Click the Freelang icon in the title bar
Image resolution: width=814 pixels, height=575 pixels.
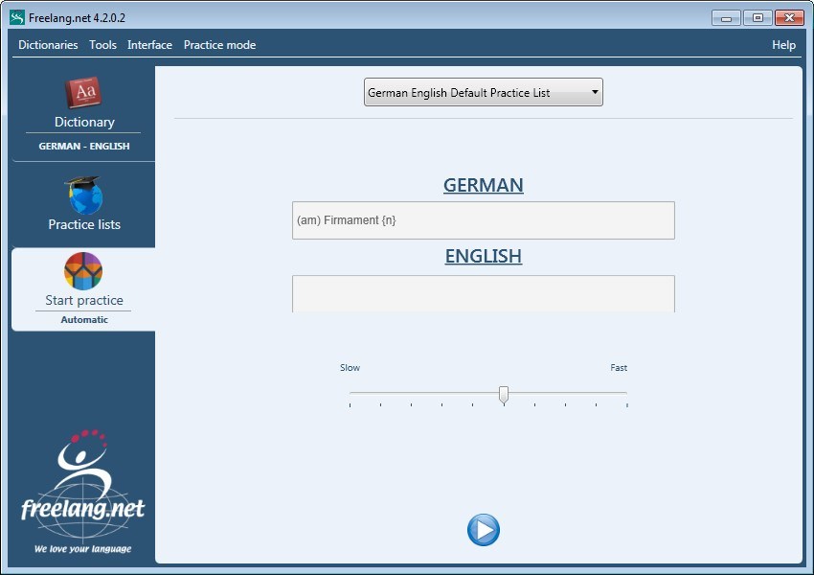(13, 17)
